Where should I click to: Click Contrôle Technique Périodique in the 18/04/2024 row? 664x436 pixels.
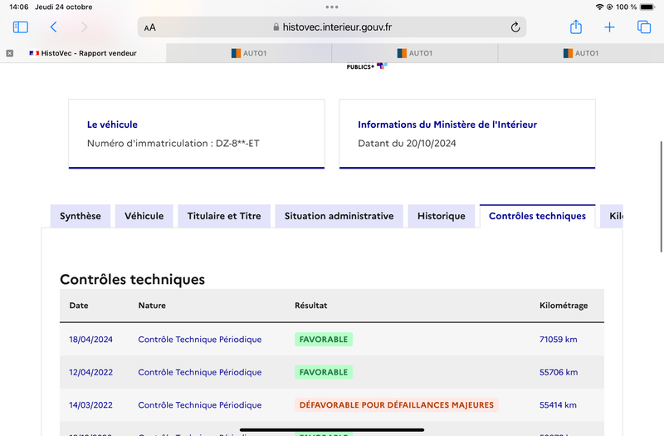click(200, 340)
